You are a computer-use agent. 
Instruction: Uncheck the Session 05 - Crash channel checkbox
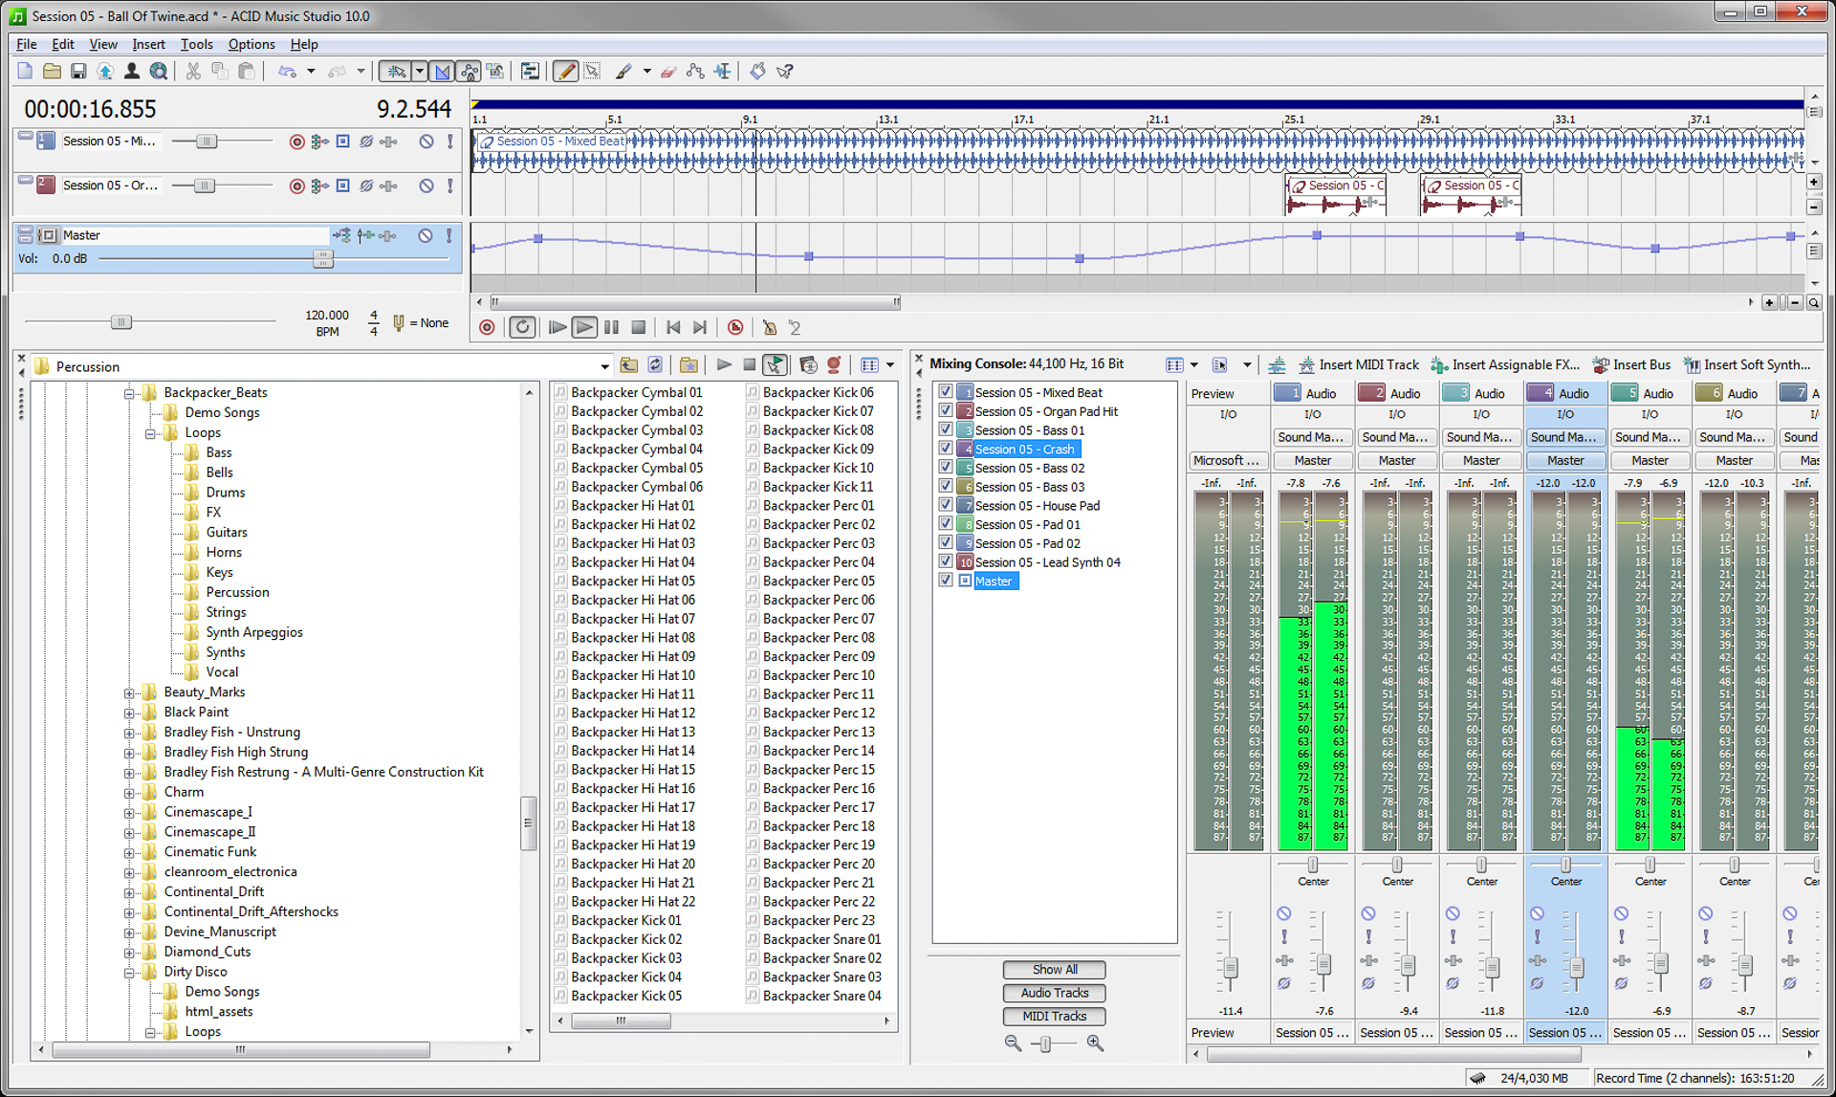click(945, 449)
